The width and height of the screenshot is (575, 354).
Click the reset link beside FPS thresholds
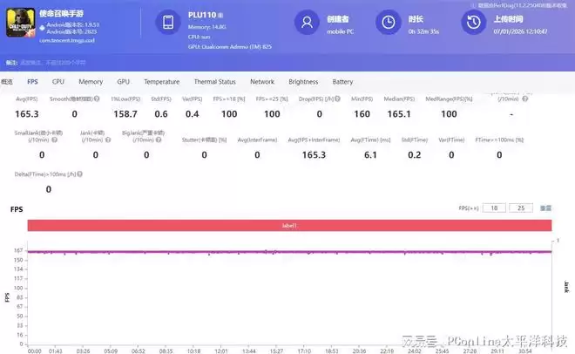(545, 209)
